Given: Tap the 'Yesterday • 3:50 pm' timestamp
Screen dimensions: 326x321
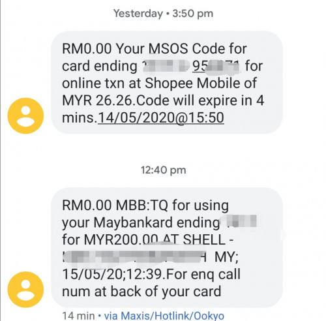Looking at the screenshot, I should [163, 14].
